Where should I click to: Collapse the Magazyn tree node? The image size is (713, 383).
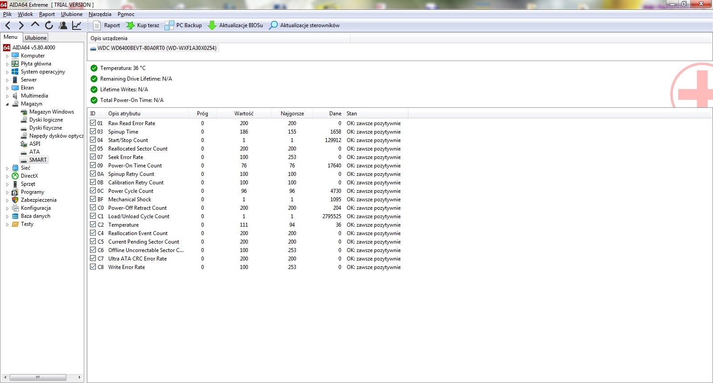click(7, 104)
